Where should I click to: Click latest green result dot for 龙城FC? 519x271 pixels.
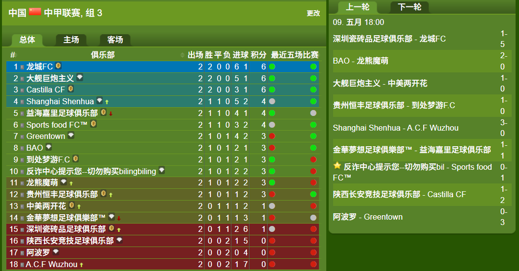[x=313, y=67]
